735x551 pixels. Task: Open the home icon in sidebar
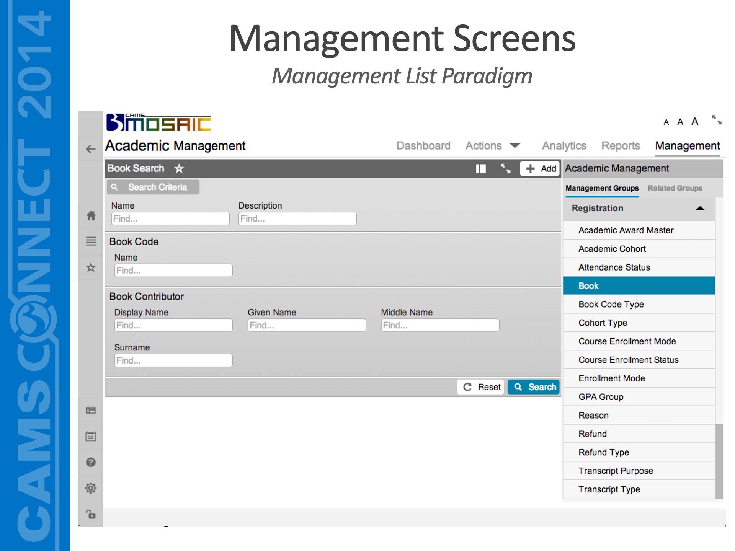coord(91,216)
